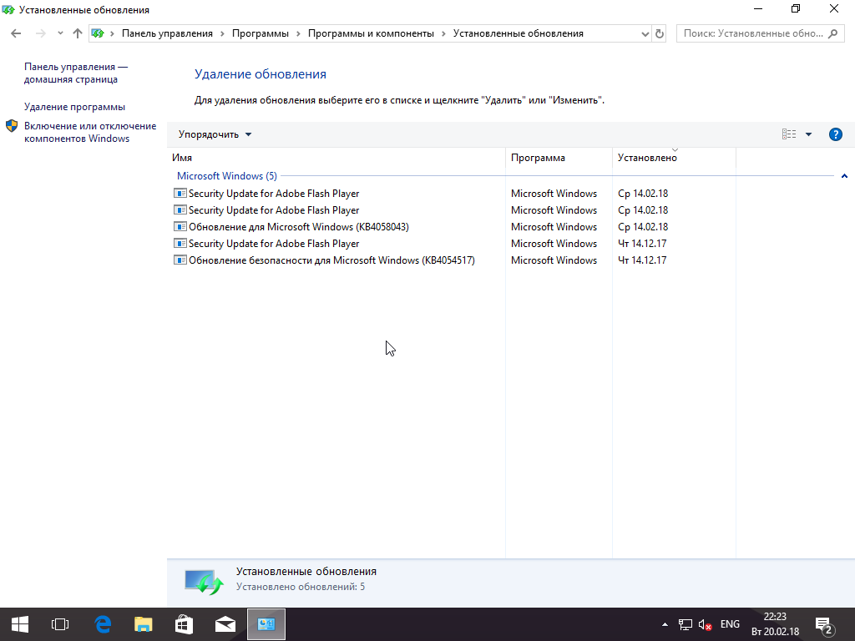Click the address bar Control Panel icon
The image size is (855, 641).
(x=98, y=33)
